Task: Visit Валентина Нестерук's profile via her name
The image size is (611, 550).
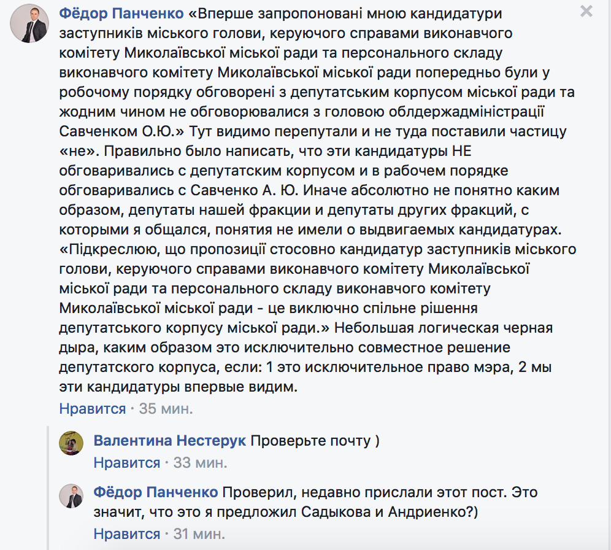Action: click(x=170, y=441)
